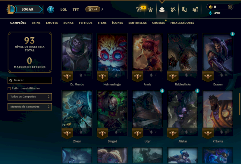The width and height of the screenshot is (241, 164).
Task: Add RP with the plus icon
Action: 230,7
